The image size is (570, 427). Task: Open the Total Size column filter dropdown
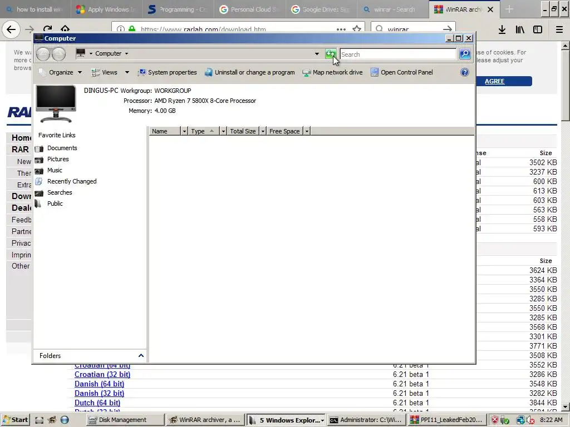tap(263, 131)
